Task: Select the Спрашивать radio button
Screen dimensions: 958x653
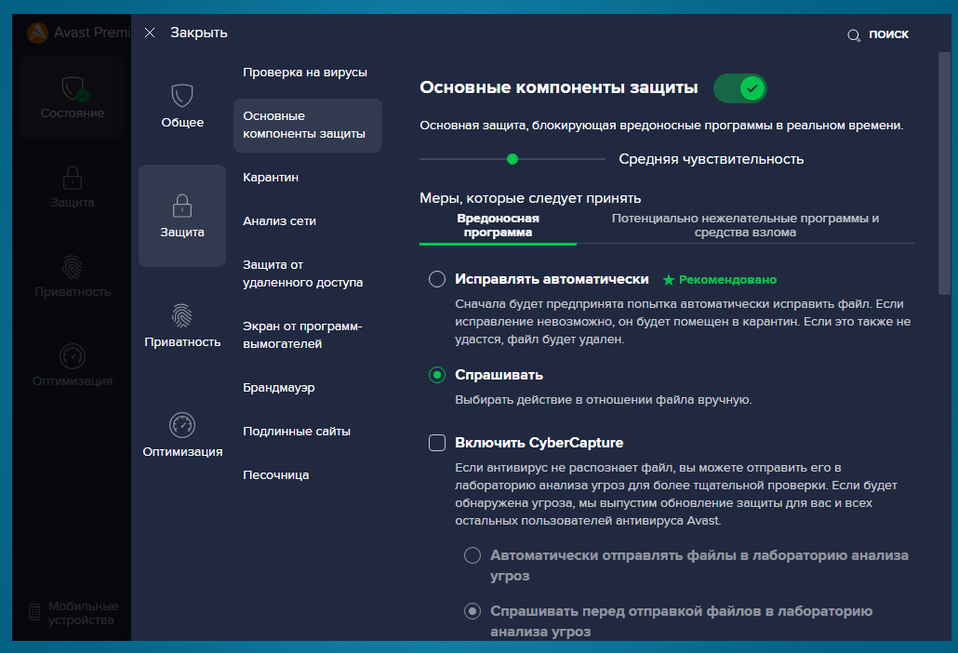Action: pyautogui.click(x=437, y=375)
